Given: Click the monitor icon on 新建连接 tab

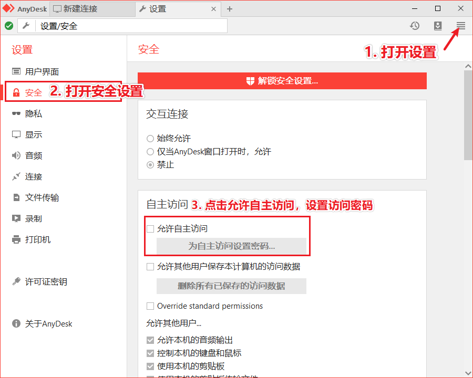Looking at the screenshot, I should point(57,9).
